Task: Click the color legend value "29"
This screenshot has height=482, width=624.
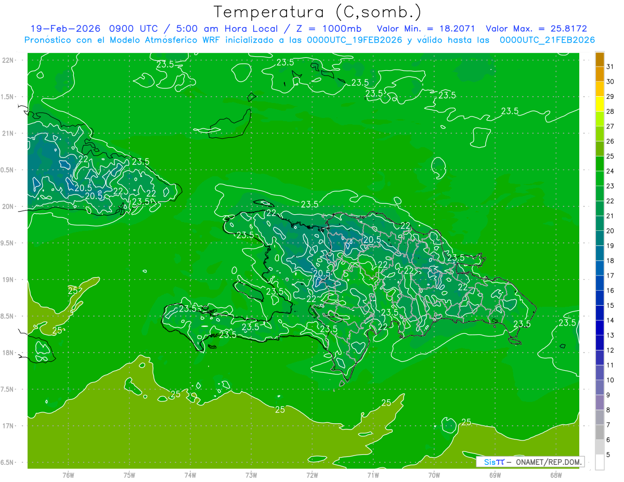Action: 610,96
